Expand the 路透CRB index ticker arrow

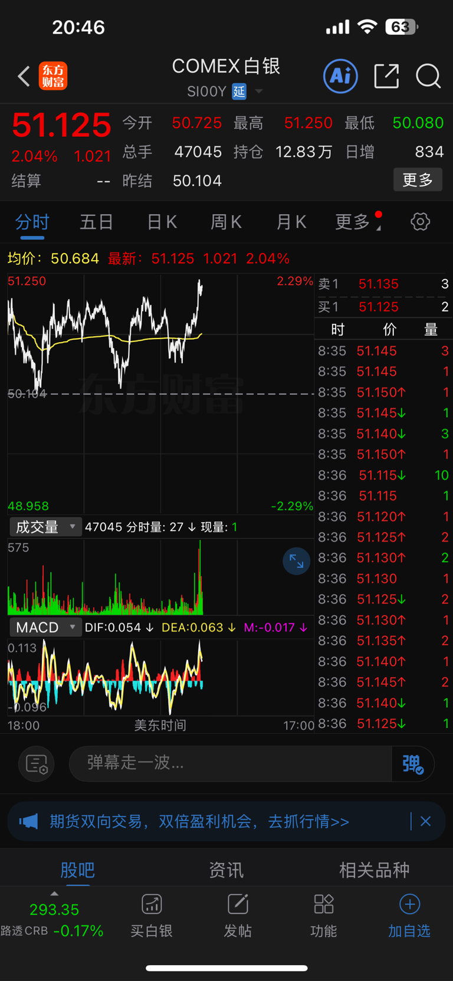point(54,894)
